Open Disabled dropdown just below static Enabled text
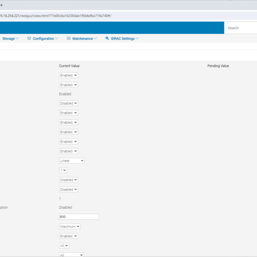The image size is (257, 257). click(x=69, y=103)
